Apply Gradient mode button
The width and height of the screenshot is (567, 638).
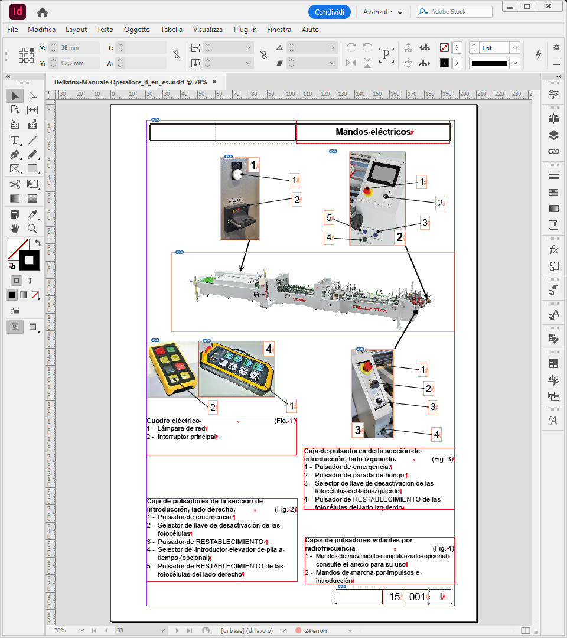coord(24,295)
